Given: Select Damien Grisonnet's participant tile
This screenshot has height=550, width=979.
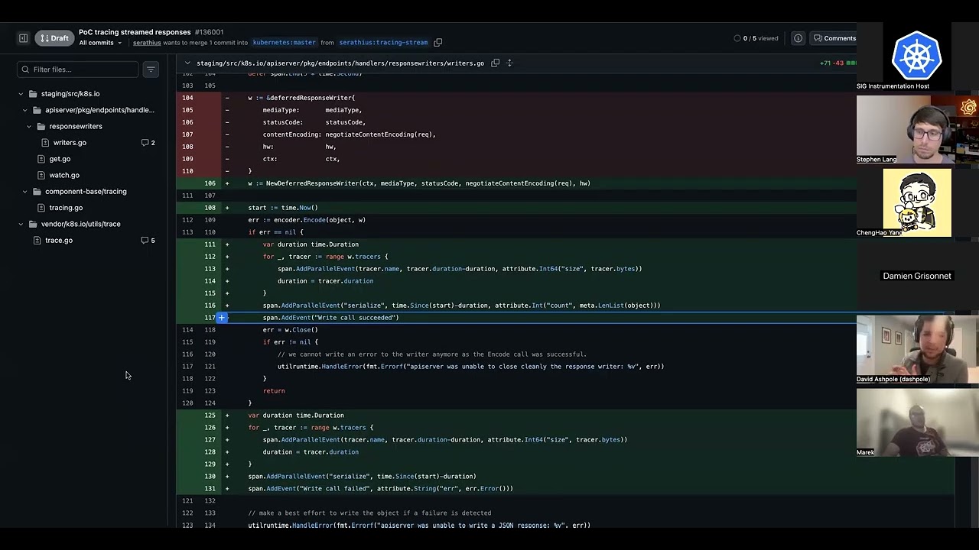Looking at the screenshot, I should 917,276.
